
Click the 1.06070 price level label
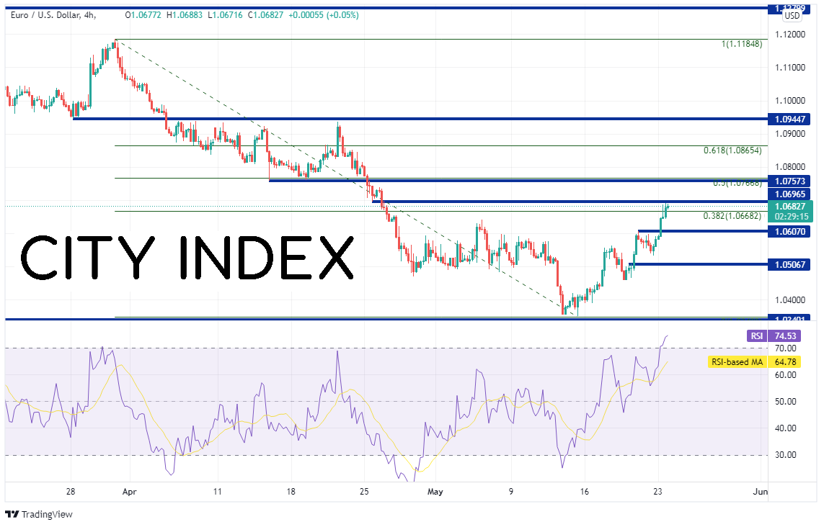[789, 232]
